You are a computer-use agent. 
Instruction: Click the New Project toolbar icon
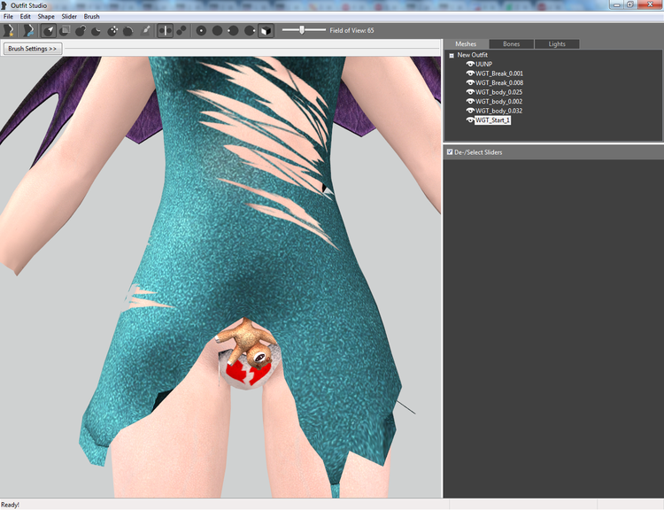[x=9, y=30]
